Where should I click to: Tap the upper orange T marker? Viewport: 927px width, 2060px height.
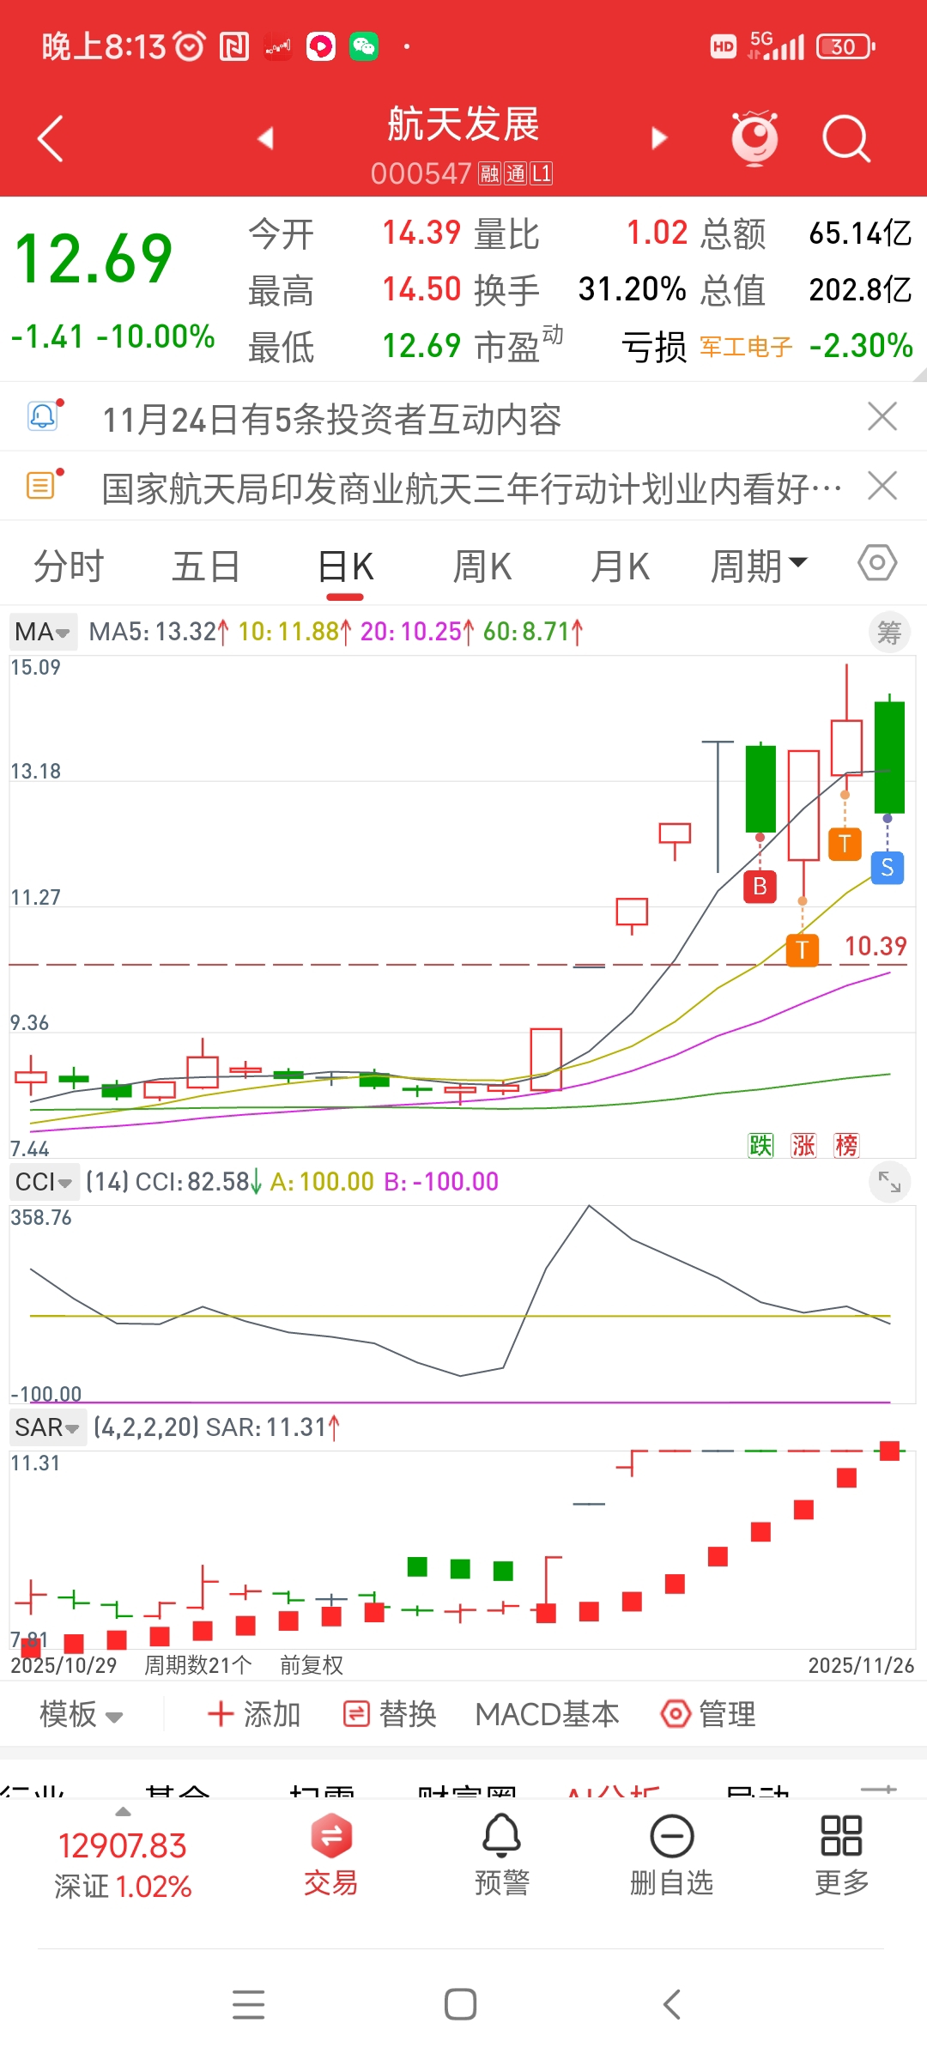click(845, 844)
